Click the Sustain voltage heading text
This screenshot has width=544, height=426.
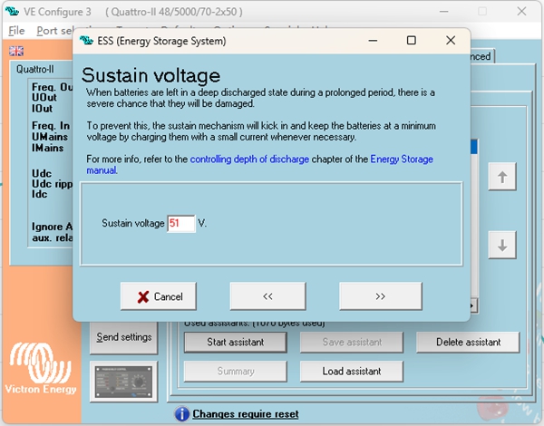tap(151, 75)
